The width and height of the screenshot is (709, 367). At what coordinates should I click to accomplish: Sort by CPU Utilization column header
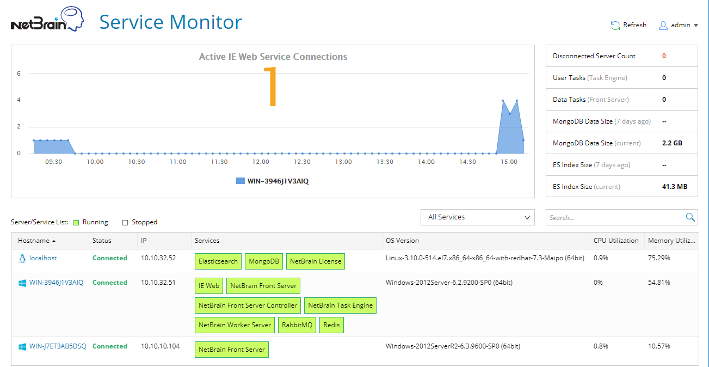tap(616, 241)
